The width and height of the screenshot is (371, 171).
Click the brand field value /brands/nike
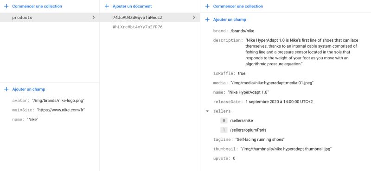point(242,31)
